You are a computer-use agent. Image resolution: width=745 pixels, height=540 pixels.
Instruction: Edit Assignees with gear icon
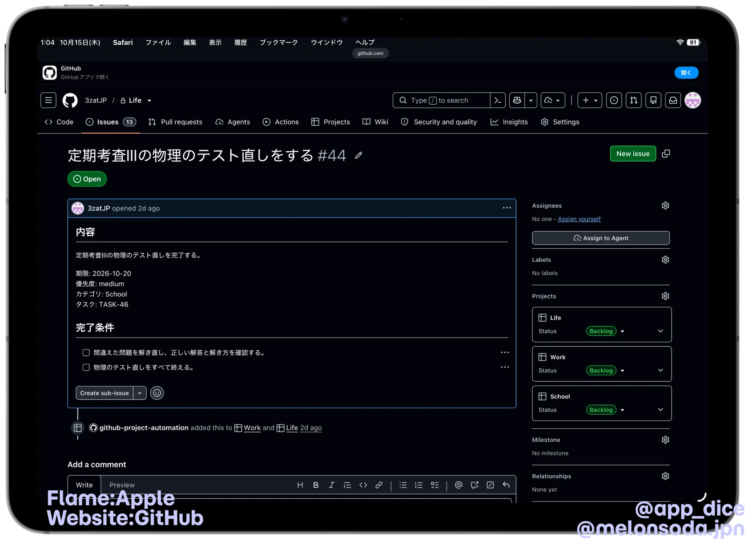coord(665,206)
